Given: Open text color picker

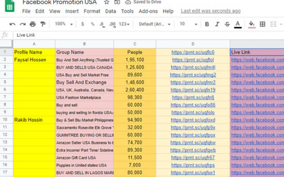Looking at the screenshot, I should (x=238, y=25).
